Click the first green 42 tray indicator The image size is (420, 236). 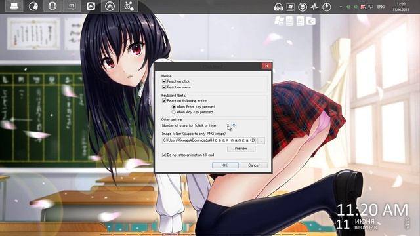tap(348, 7)
